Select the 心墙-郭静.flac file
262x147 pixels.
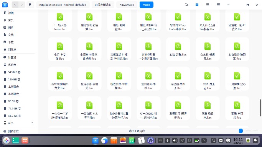178,49
